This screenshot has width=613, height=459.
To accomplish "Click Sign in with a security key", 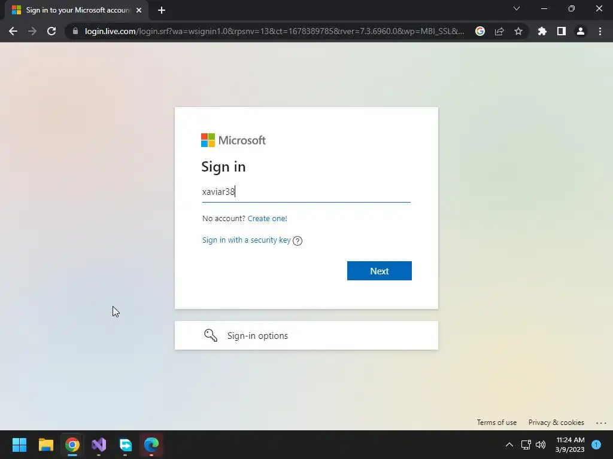I will pyautogui.click(x=246, y=240).
